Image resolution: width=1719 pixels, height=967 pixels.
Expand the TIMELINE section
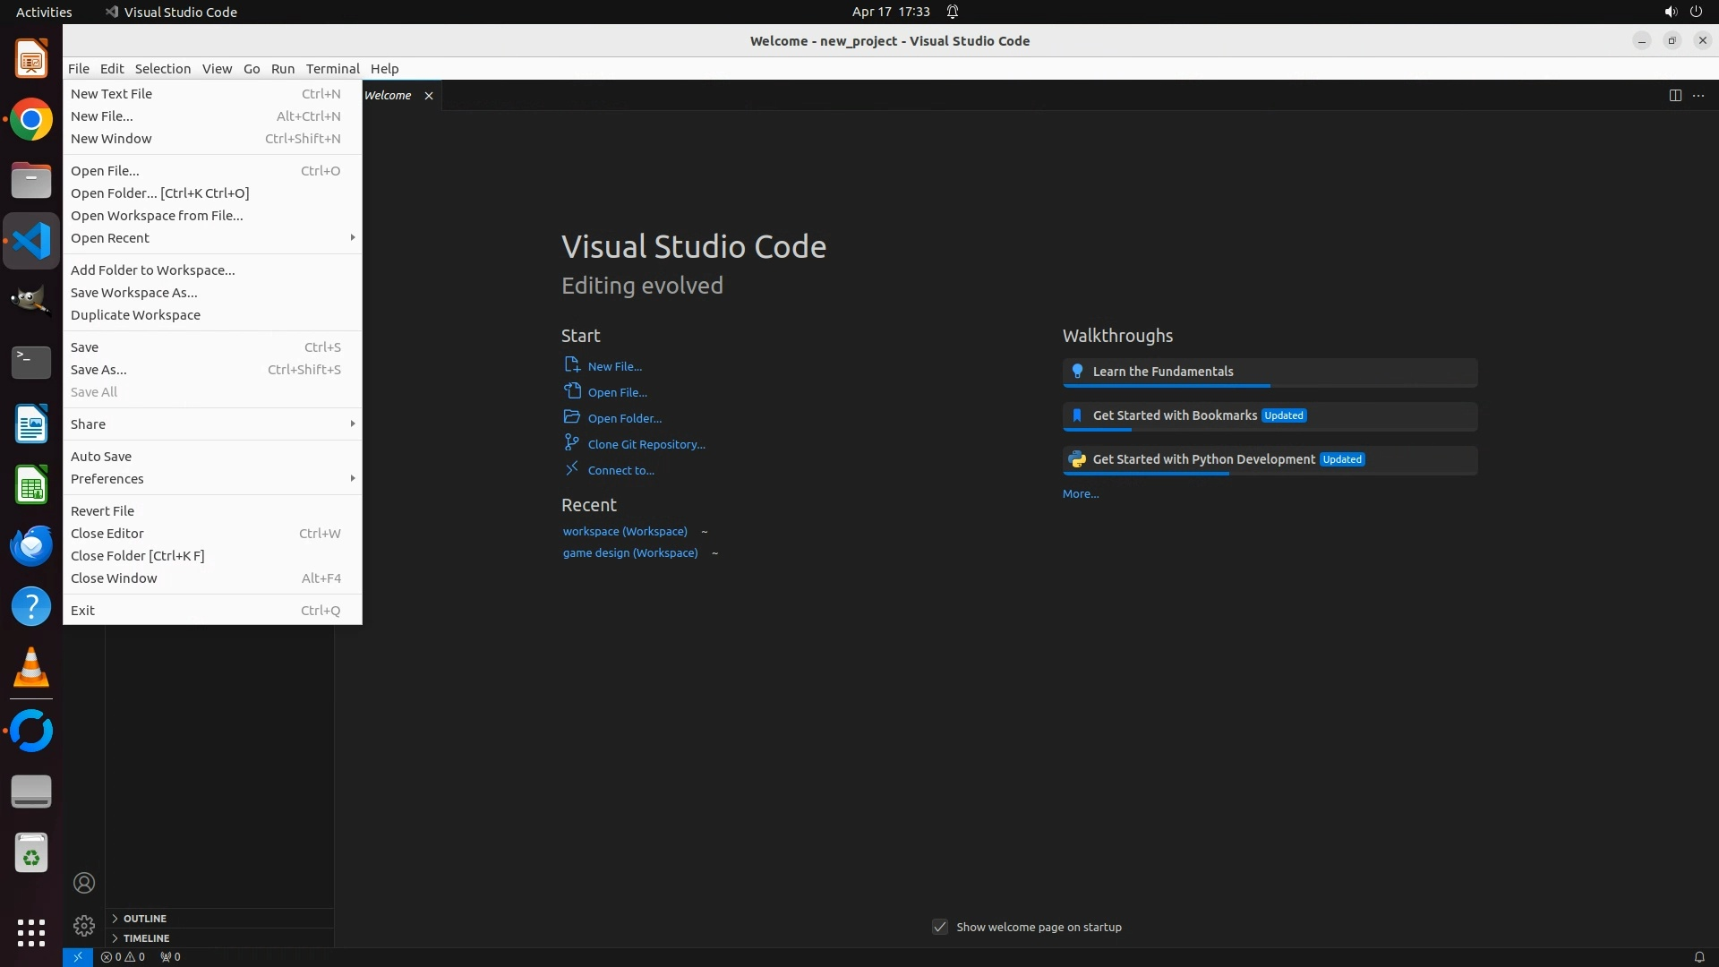(146, 938)
